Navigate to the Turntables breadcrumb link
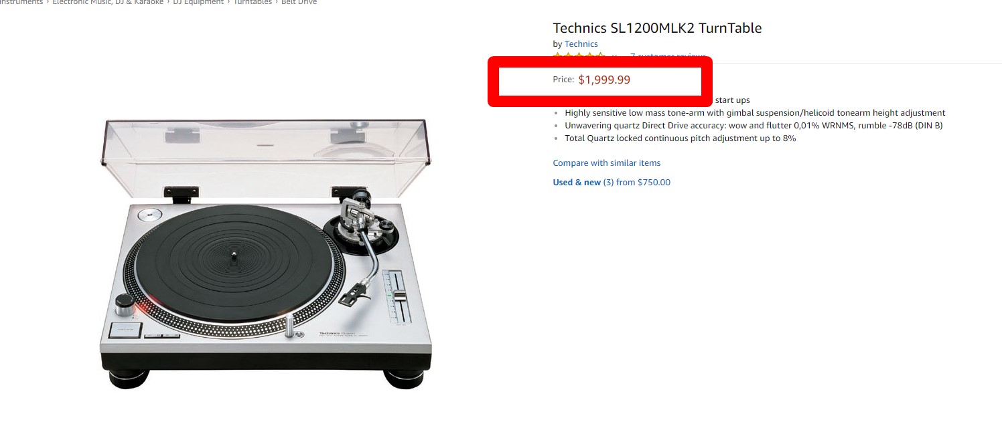The height and width of the screenshot is (422, 1002). 253,2
